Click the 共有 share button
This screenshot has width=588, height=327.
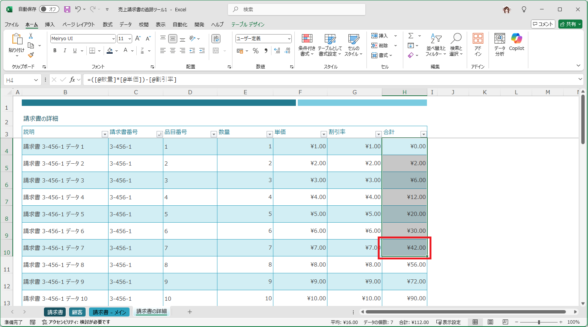click(x=570, y=24)
